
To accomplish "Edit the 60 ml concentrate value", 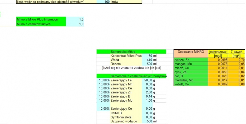I will tap(147, 56).
